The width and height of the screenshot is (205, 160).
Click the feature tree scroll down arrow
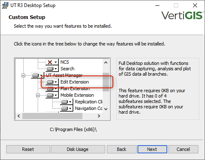click(106, 109)
